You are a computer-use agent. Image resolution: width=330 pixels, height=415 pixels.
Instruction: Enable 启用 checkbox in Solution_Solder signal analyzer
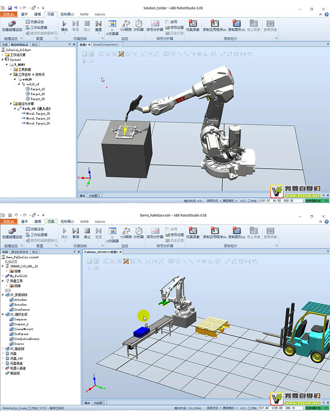(167, 22)
